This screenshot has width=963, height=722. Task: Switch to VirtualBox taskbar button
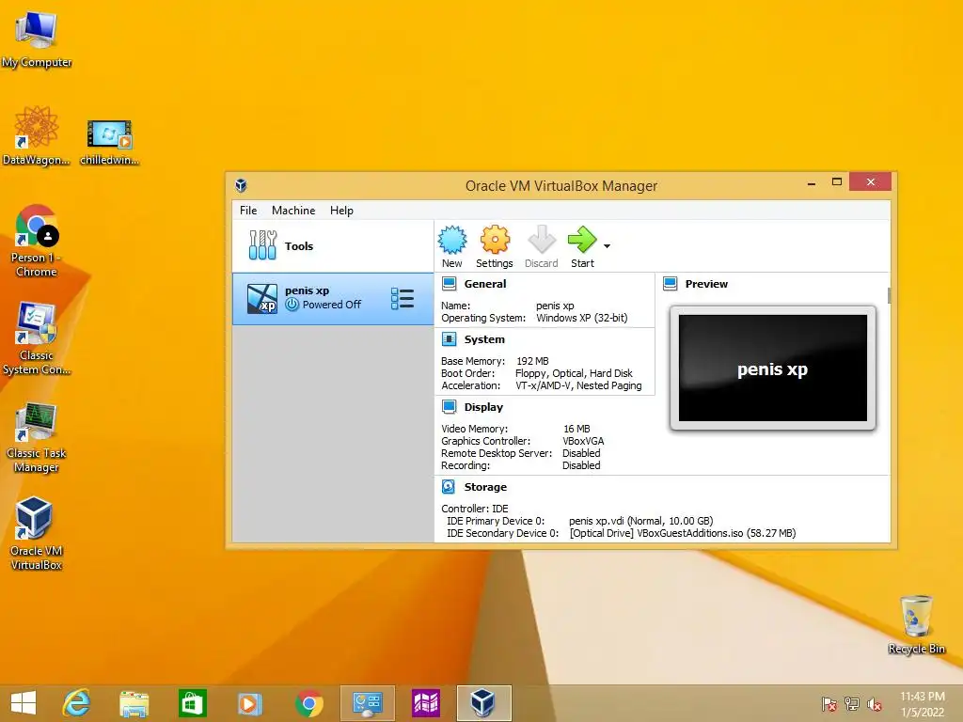484,703
